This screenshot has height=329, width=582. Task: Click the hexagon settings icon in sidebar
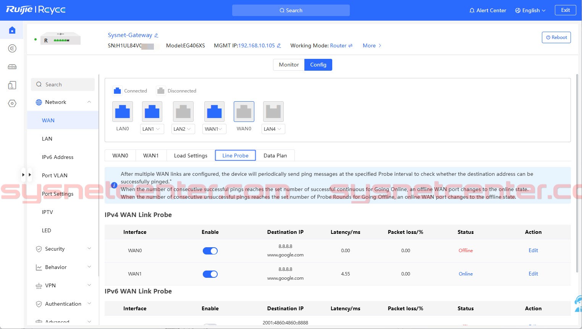[x=12, y=104]
